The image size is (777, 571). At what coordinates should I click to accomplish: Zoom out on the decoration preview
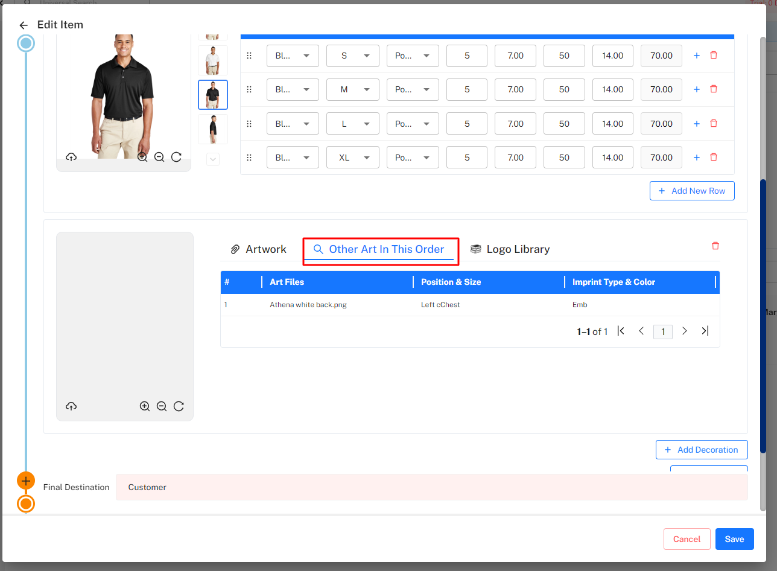click(x=162, y=406)
